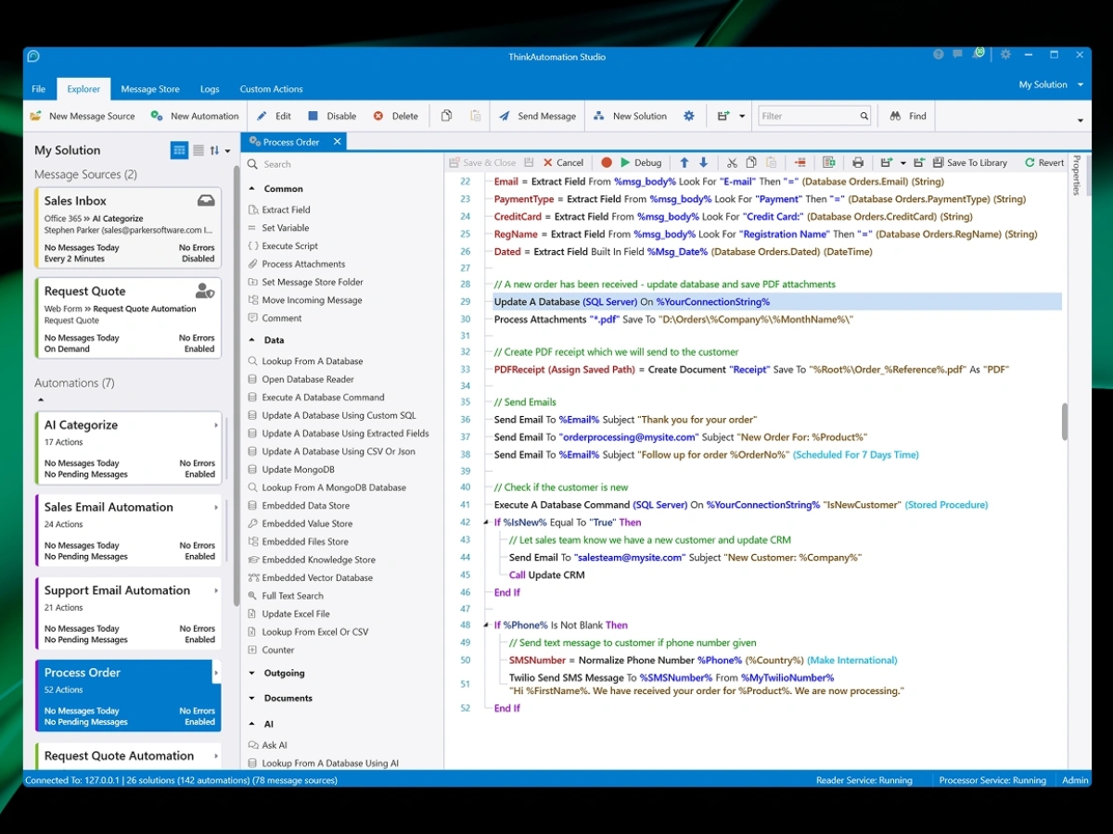Click New Message Source button
Image resolution: width=1113 pixels, height=834 pixels.
(x=83, y=116)
